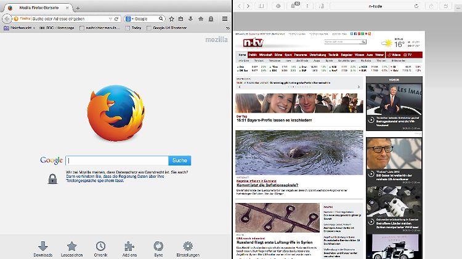Open Firefox address bar history dropdown
This screenshot has width=462, height=259.
click(x=110, y=19)
